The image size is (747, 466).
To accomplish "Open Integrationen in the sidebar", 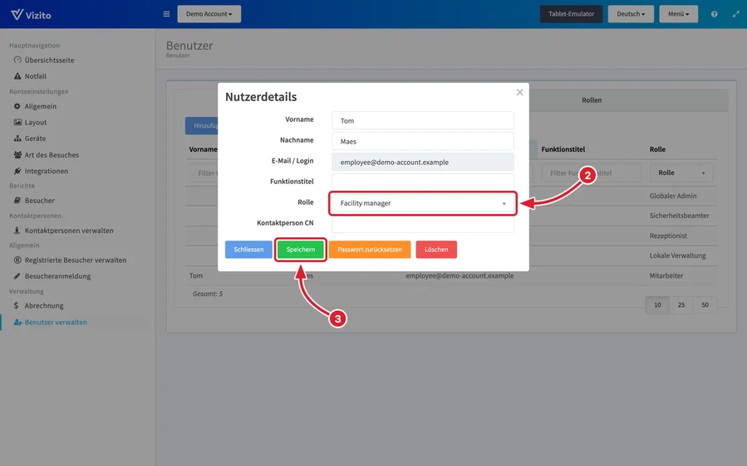I will pos(47,171).
